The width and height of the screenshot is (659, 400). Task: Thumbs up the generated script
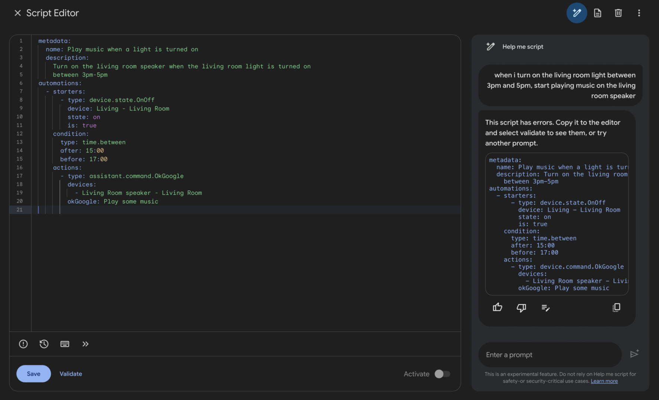point(497,307)
